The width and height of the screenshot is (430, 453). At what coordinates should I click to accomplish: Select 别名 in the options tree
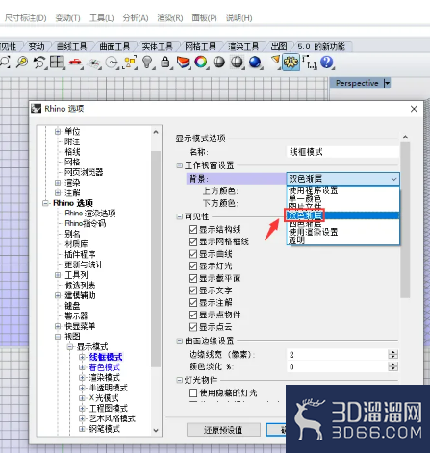pyautogui.click(x=72, y=234)
